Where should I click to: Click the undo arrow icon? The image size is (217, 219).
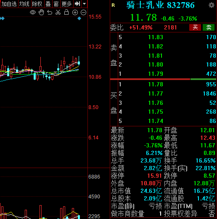[x=50, y=13]
